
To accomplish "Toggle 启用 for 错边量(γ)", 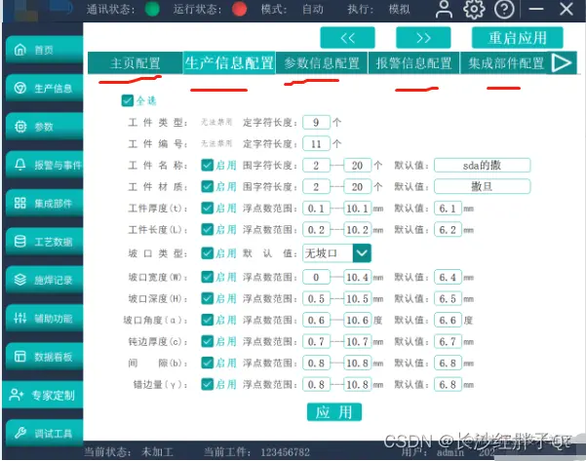I will pyautogui.click(x=207, y=384).
